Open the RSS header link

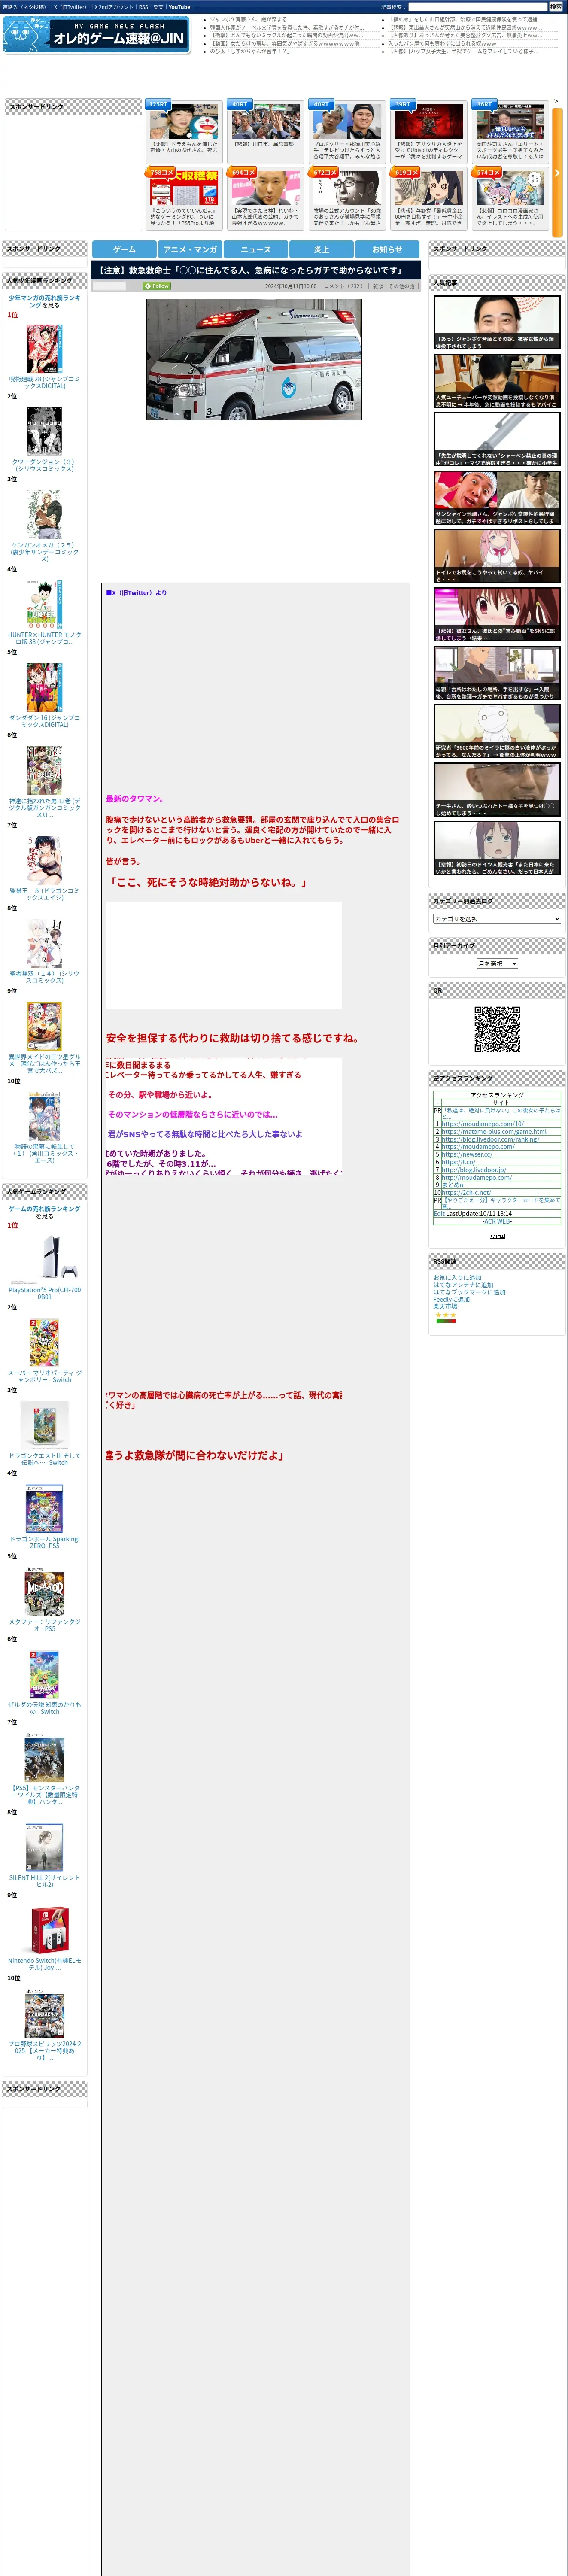(x=143, y=7)
